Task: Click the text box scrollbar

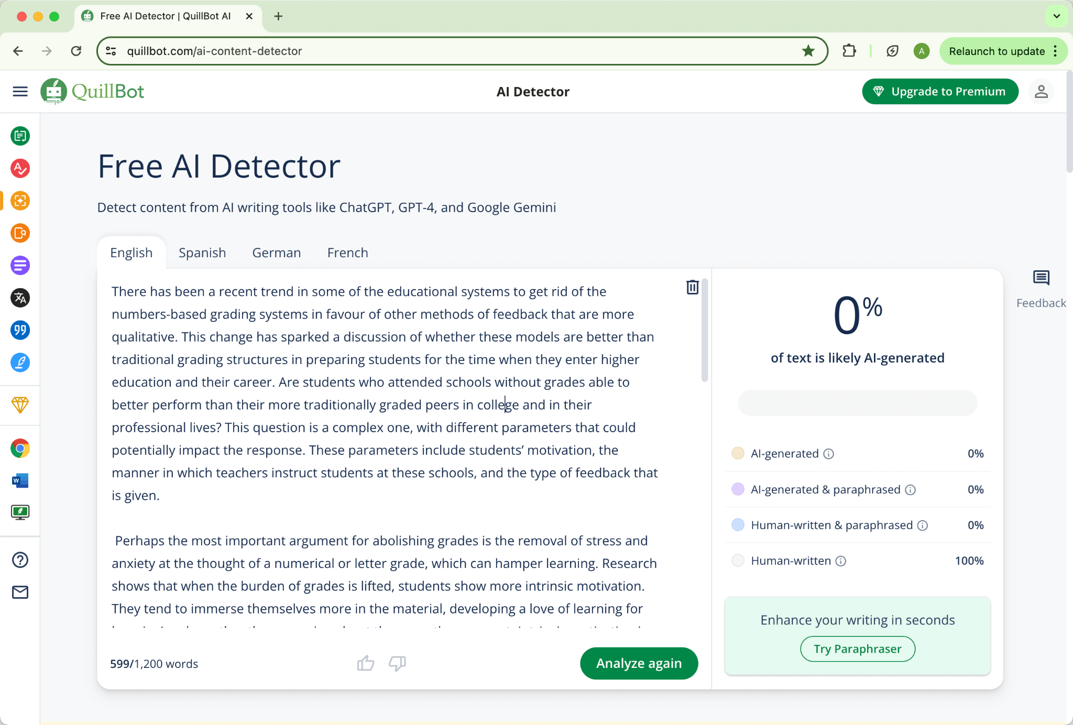Action: coord(705,330)
